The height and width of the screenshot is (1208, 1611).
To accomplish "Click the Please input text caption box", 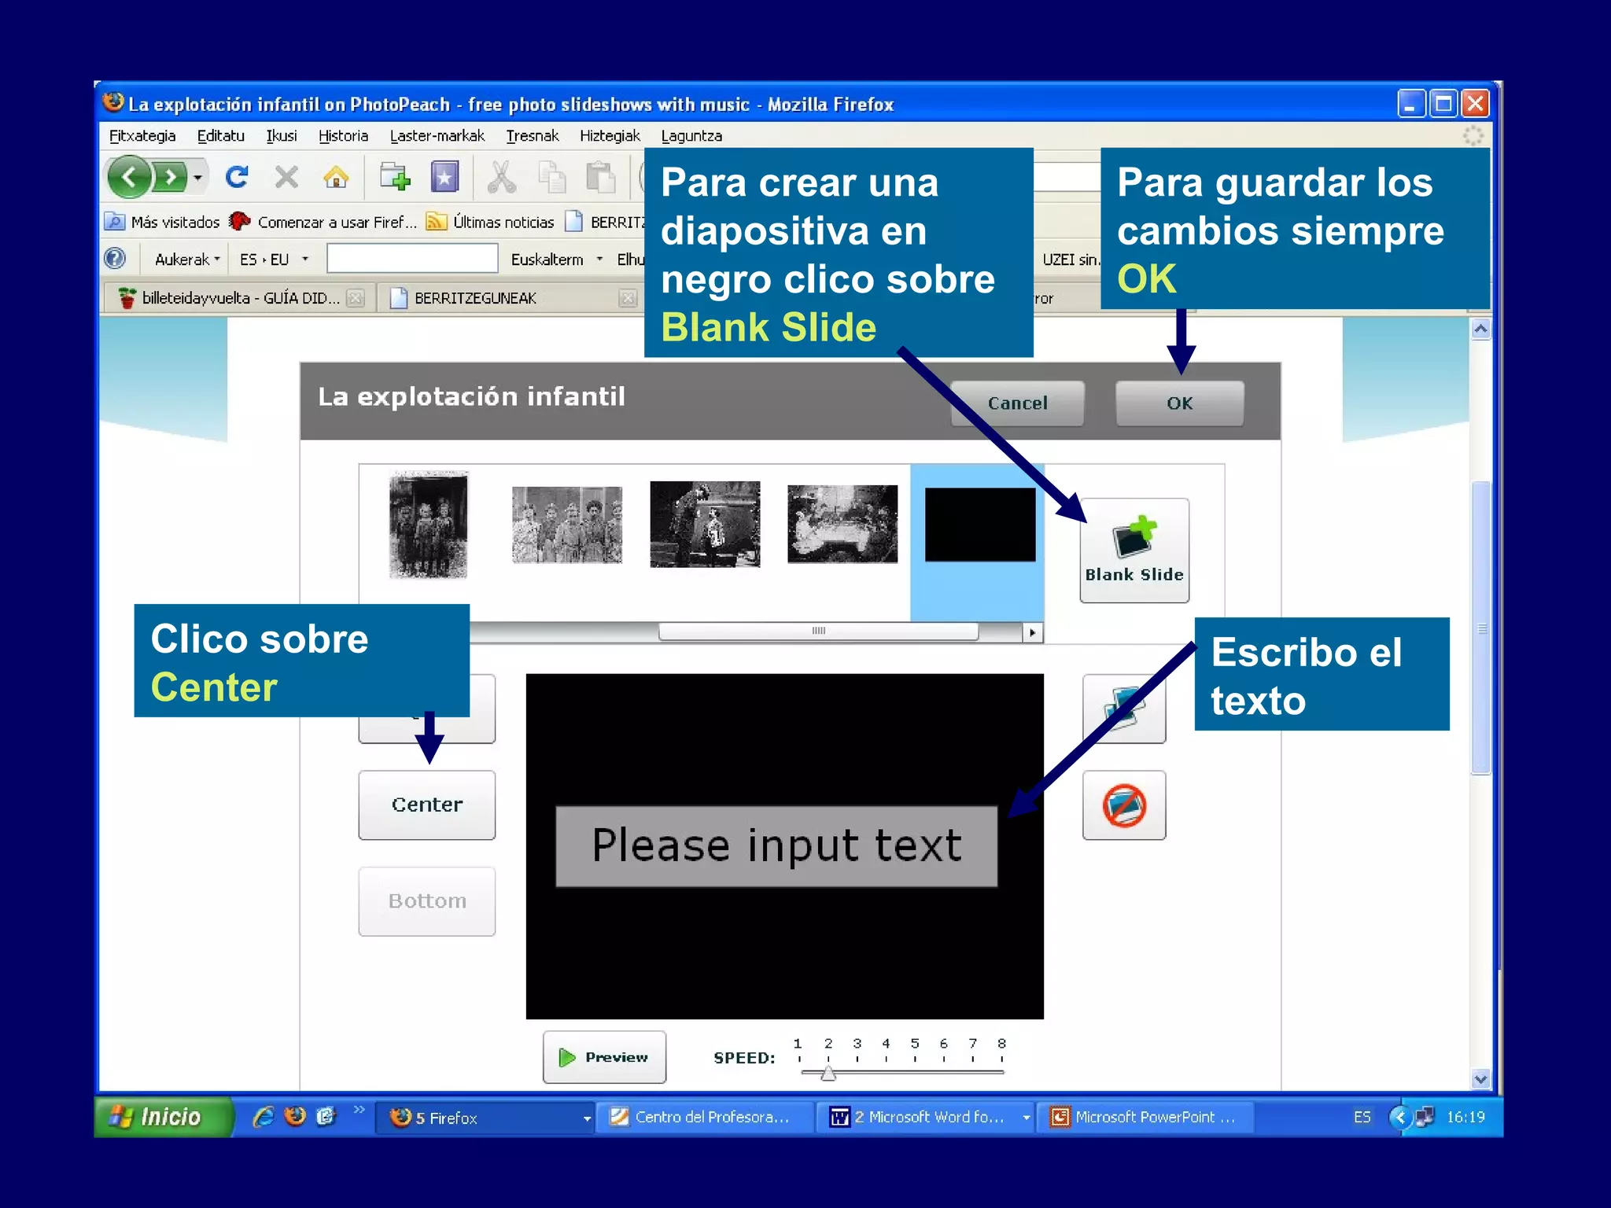I will click(776, 846).
